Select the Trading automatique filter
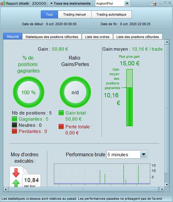The height and width of the screenshot is (202, 173). [111, 14]
